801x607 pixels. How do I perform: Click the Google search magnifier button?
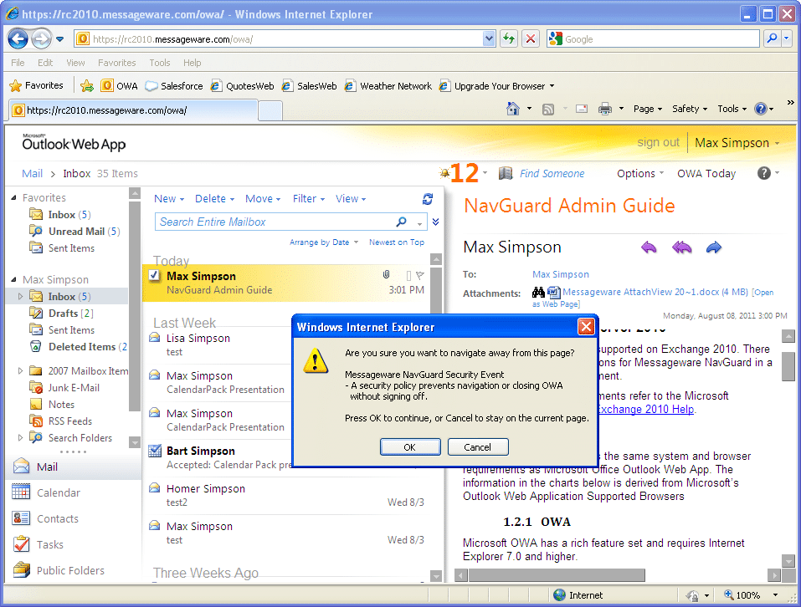(x=772, y=38)
